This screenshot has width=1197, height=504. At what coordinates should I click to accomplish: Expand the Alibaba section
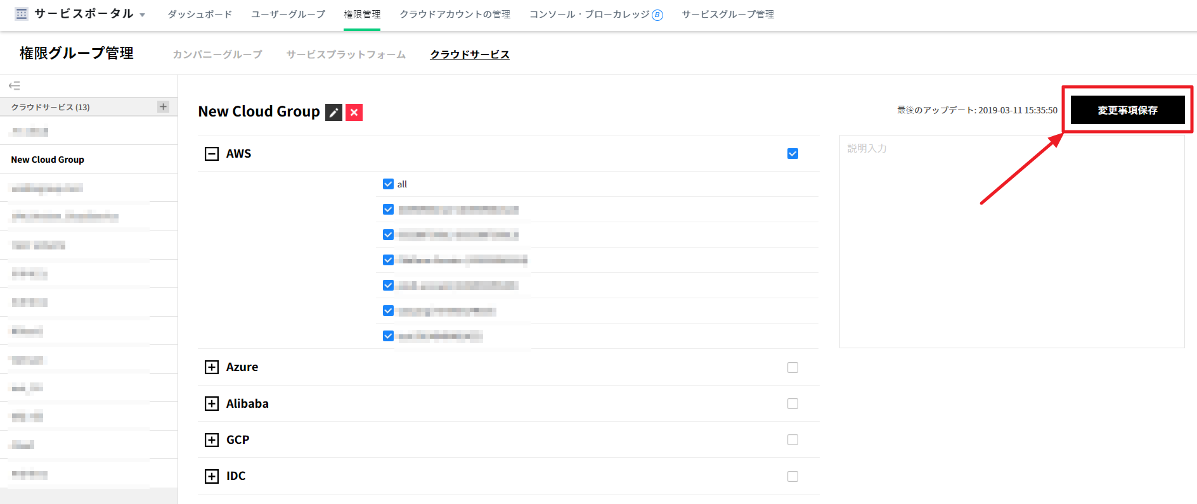coord(212,403)
